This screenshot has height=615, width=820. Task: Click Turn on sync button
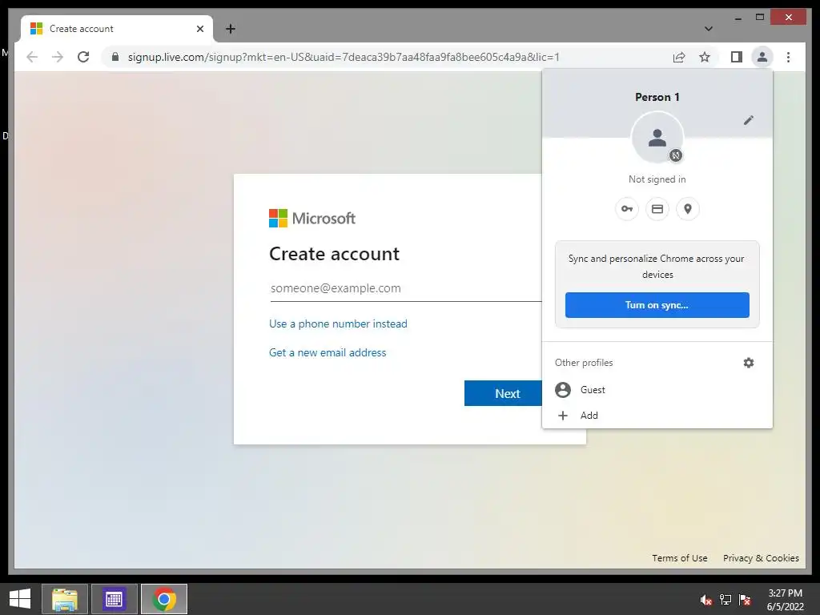point(657,305)
